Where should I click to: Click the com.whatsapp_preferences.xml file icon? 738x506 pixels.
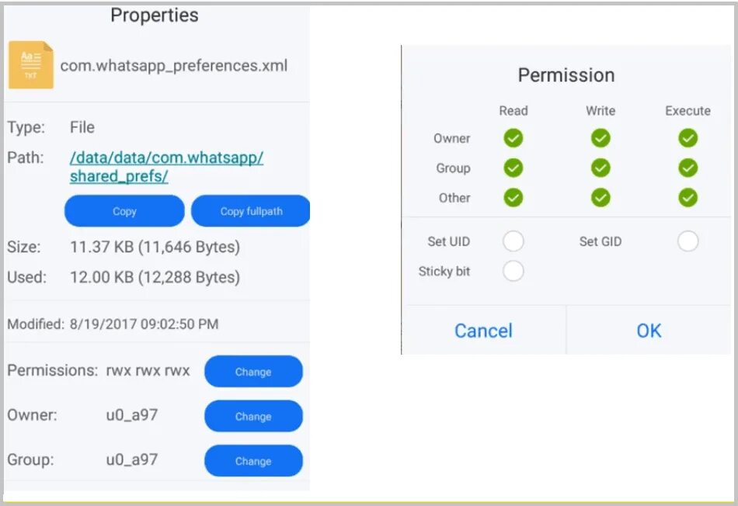[30, 65]
